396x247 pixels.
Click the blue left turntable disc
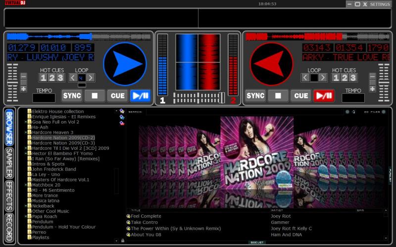(x=125, y=64)
